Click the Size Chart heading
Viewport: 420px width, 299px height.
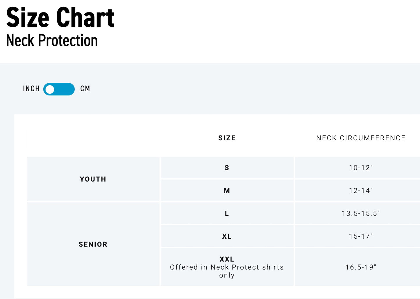tap(60, 17)
